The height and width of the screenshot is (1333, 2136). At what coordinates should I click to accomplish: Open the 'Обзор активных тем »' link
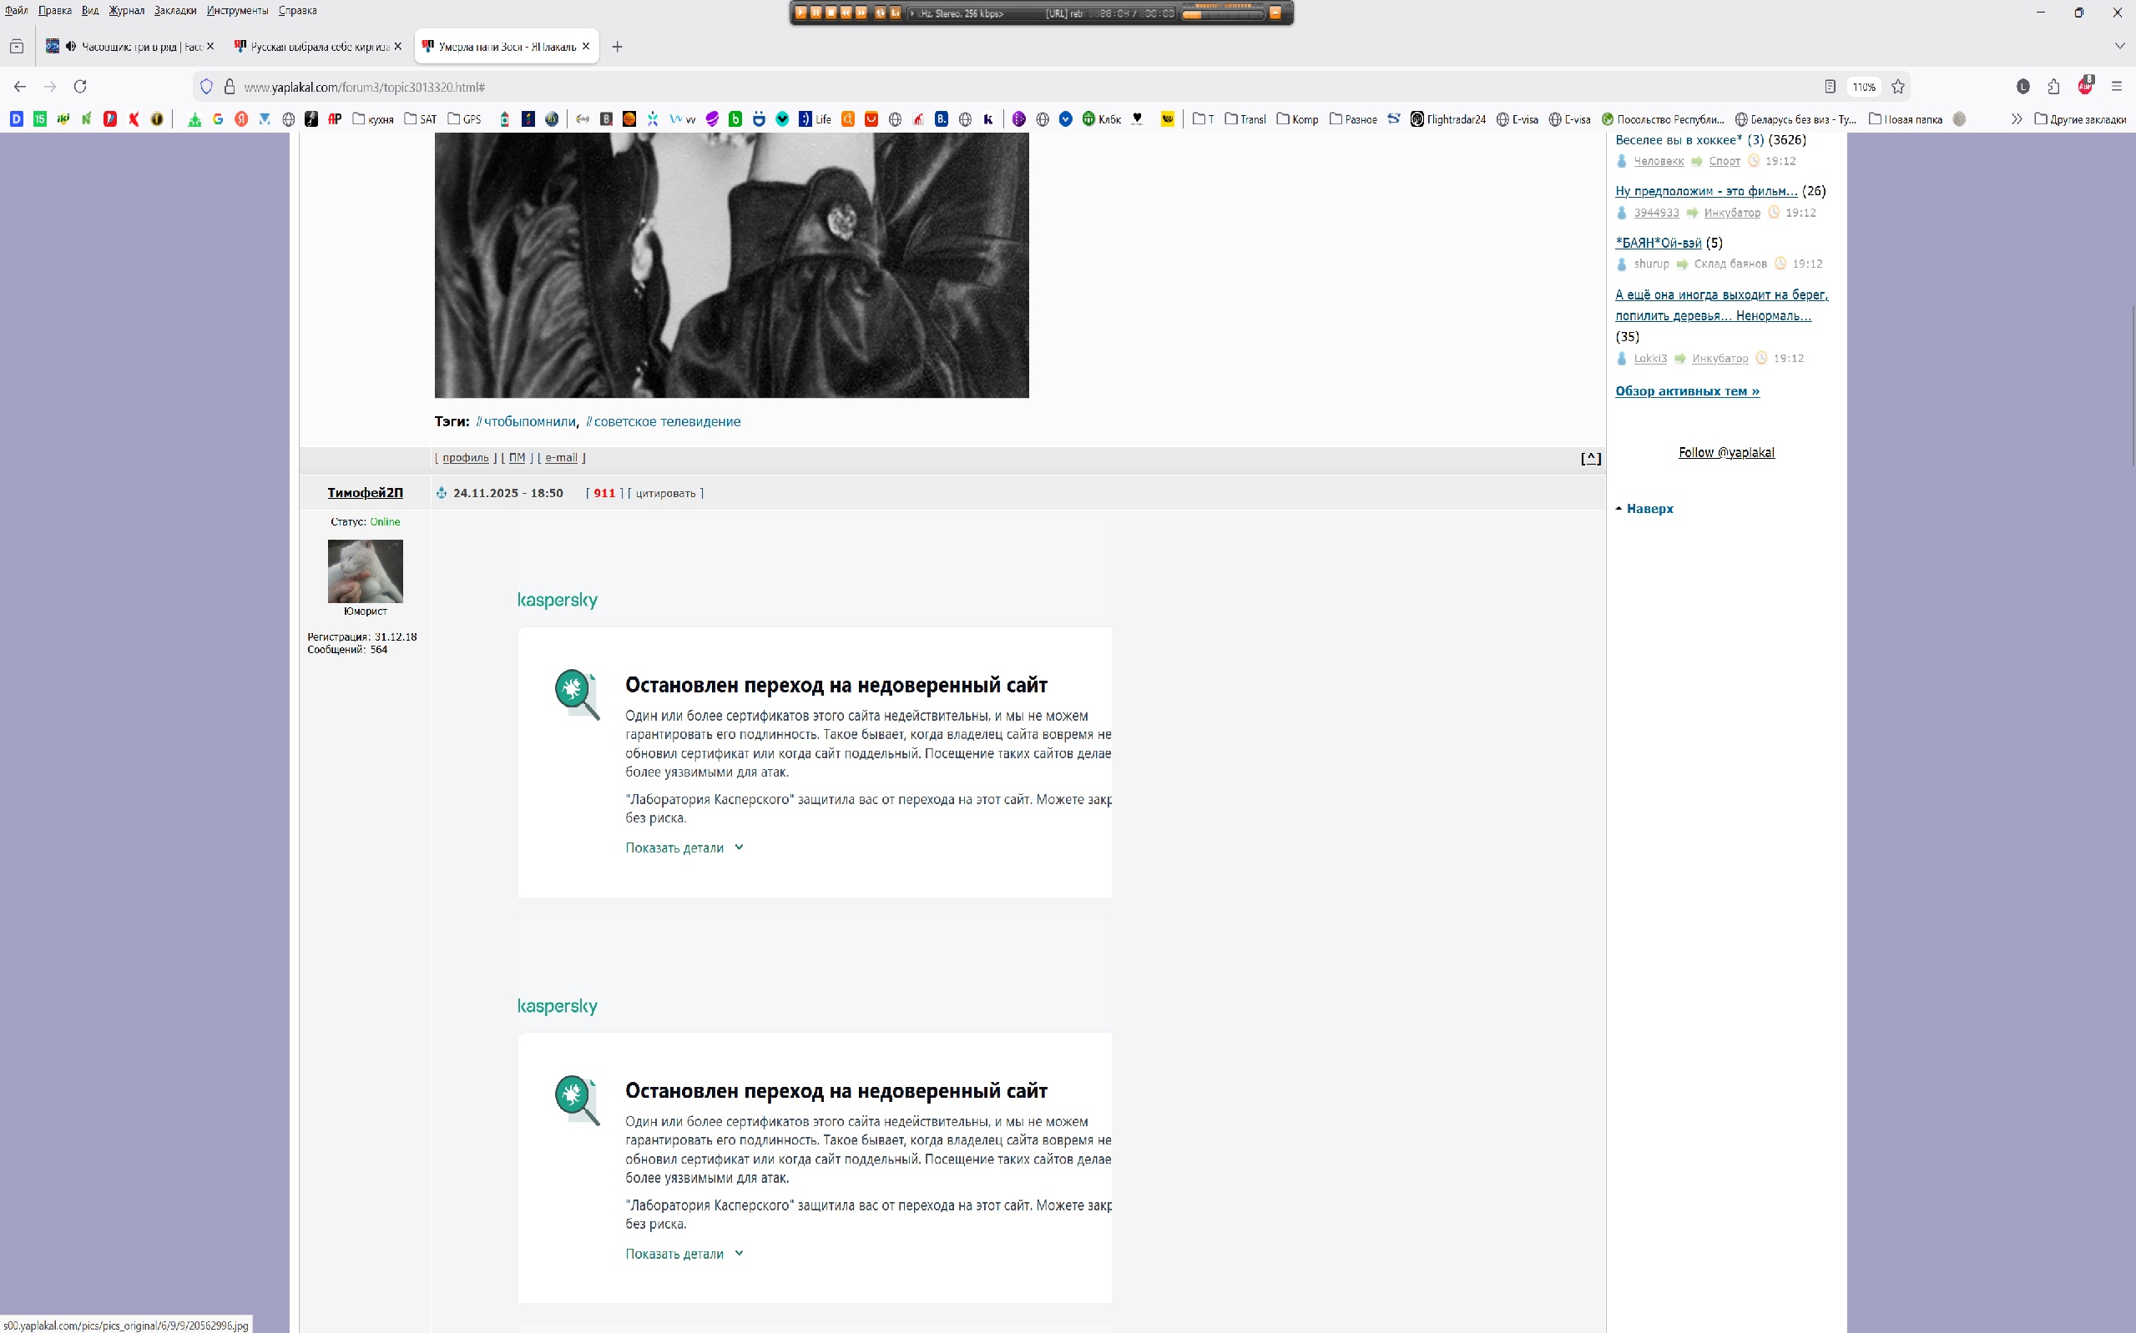coord(1686,390)
